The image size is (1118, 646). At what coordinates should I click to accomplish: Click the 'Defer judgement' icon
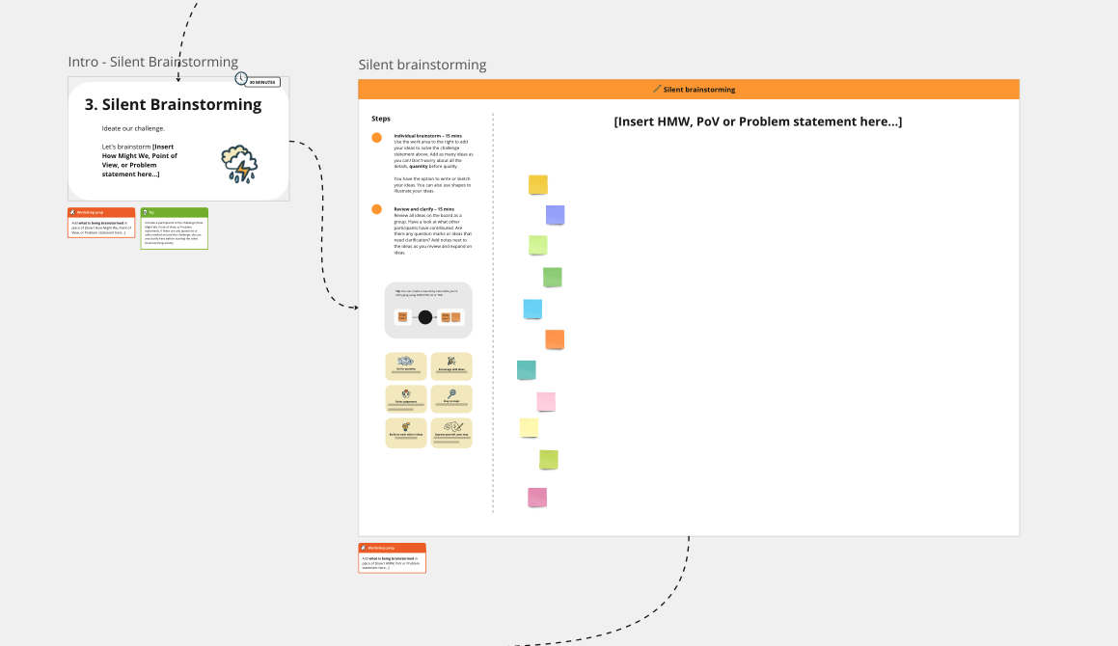[405, 392]
